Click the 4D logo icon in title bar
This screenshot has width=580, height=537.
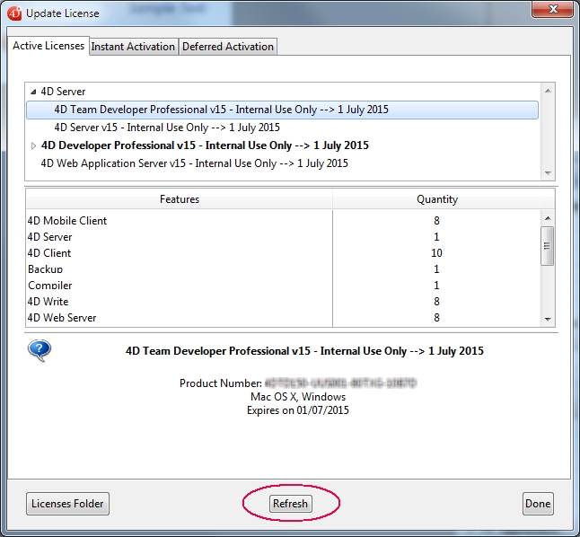[14, 13]
